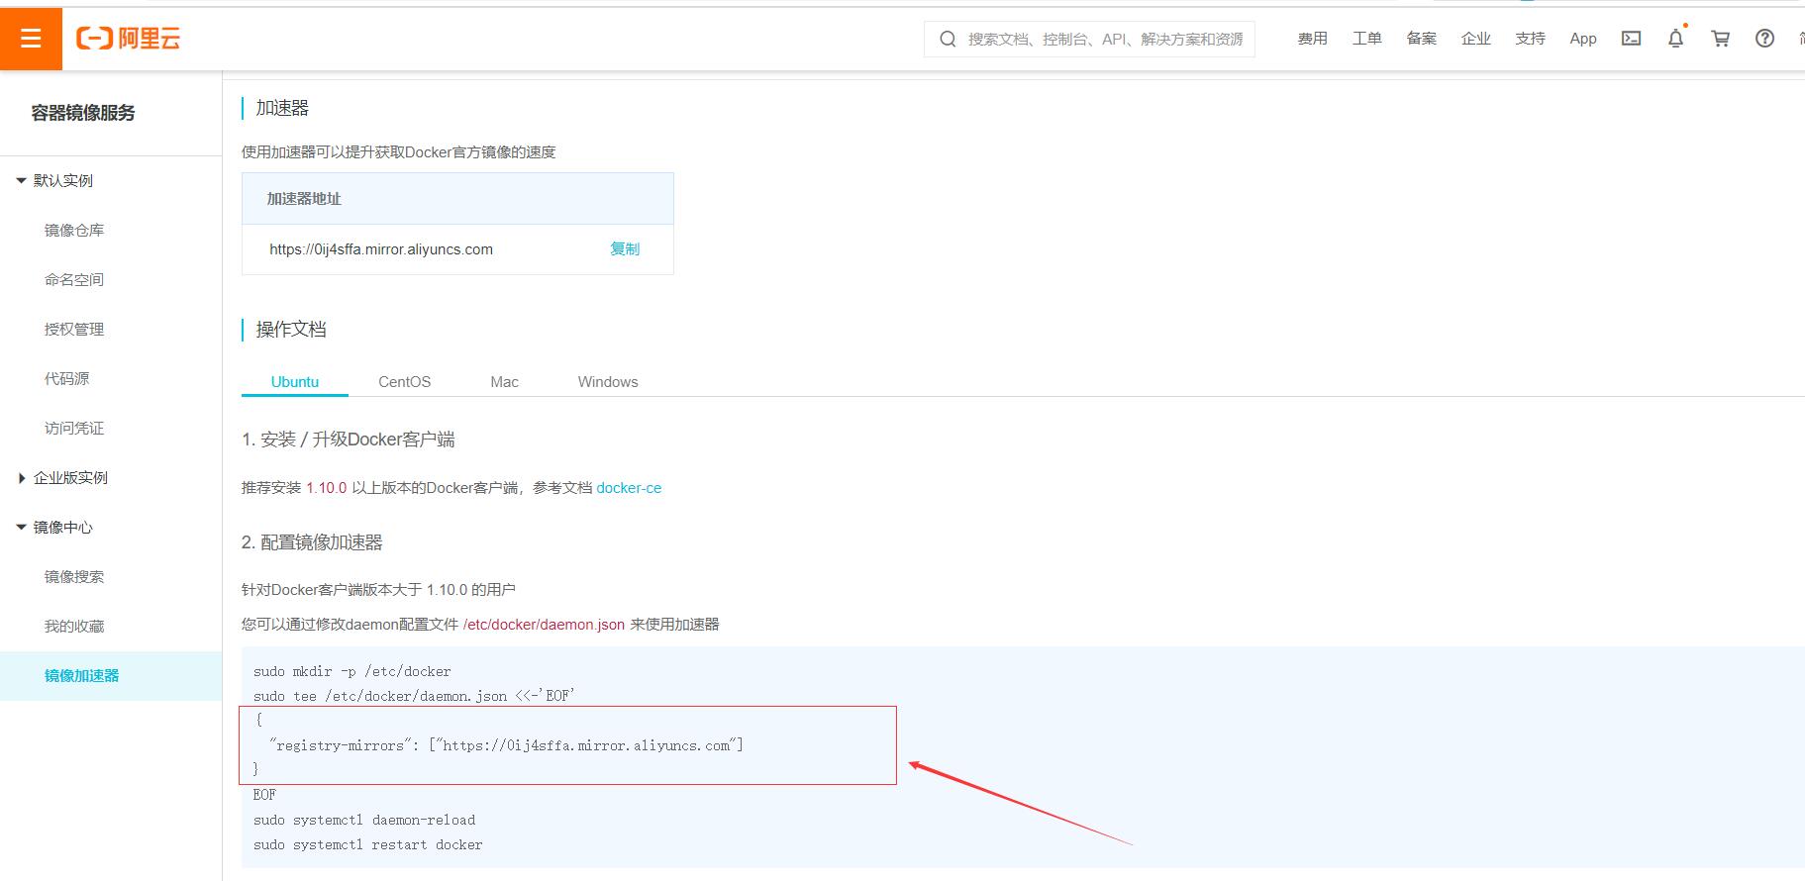Open 授权管理 in sidebar
1805x881 pixels.
(x=74, y=329)
